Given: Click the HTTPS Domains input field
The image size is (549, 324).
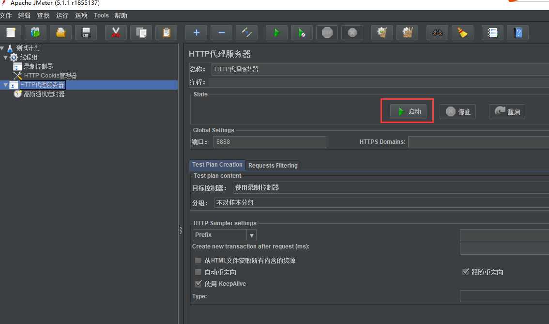Looking at the screenshot, I should tap(478, 142).
